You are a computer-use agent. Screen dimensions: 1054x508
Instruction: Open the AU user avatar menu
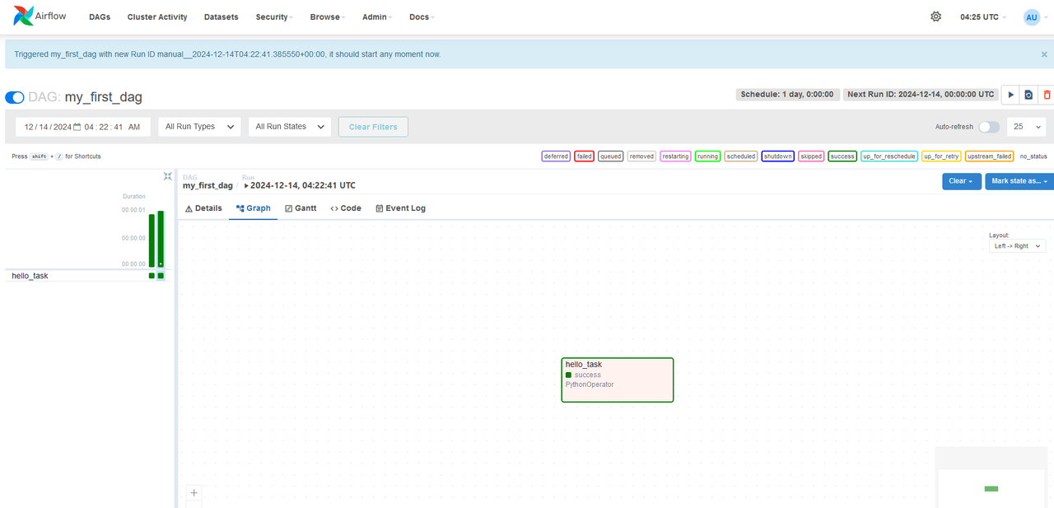click(x=1032, y=16)
